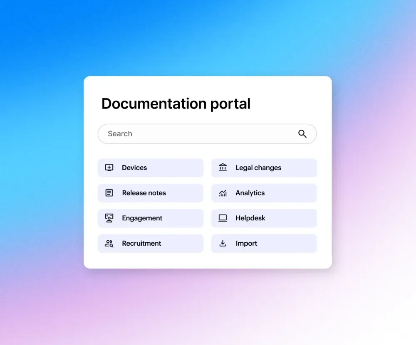The image size is (416, 345).
Task: Click the Devices monitor icon
Action: [109, 168]
